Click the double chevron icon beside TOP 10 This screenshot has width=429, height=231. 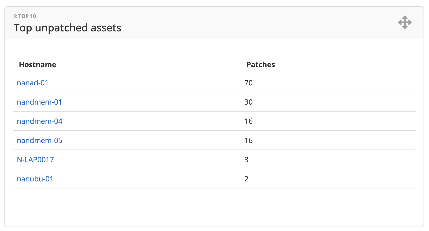(x=15, y=16)
